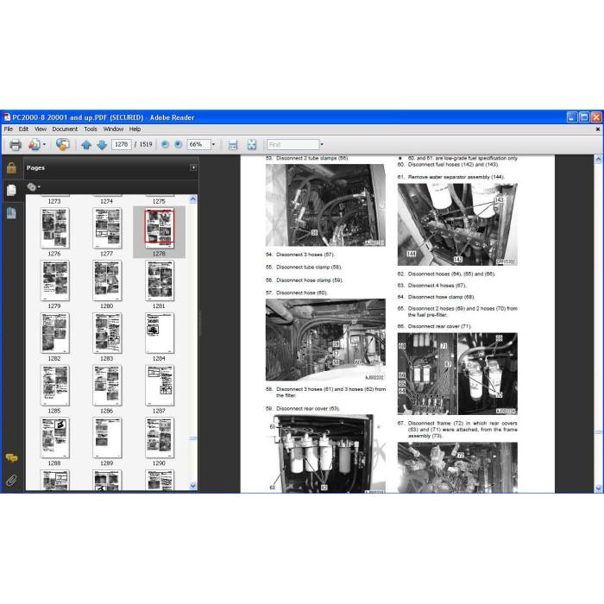This screenshot has width=604, height=604.
Task: Select the page 1284 thumbnail
Action: pyautogui.click(x=160, y=333)
